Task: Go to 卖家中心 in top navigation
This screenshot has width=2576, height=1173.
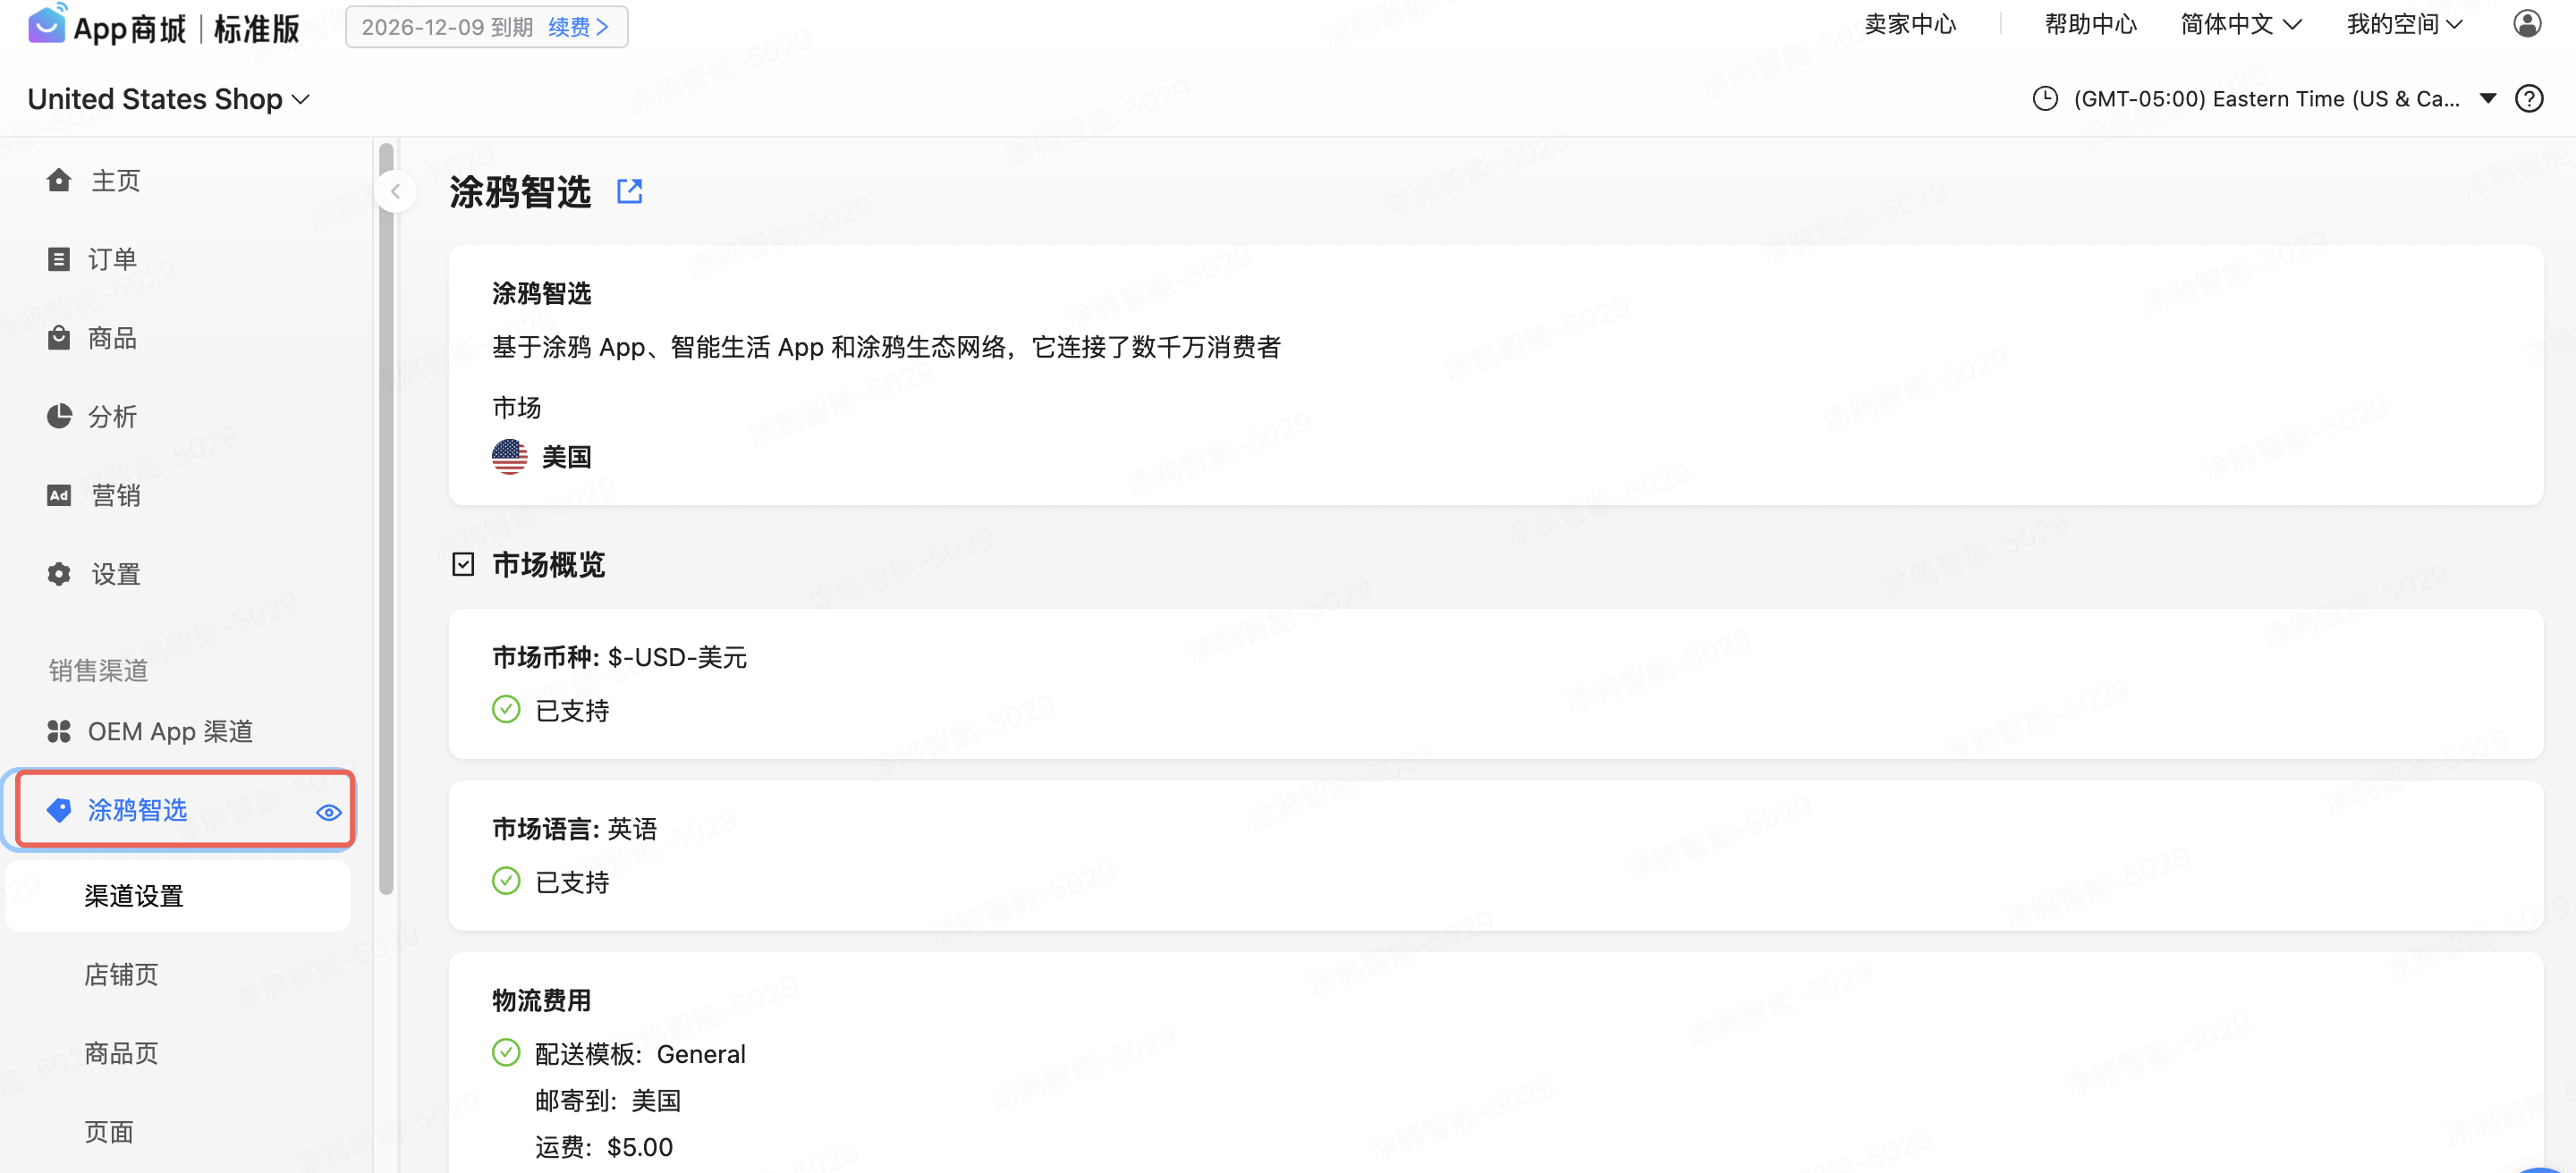Action: pyautogui.click(x=1909, y=24)
